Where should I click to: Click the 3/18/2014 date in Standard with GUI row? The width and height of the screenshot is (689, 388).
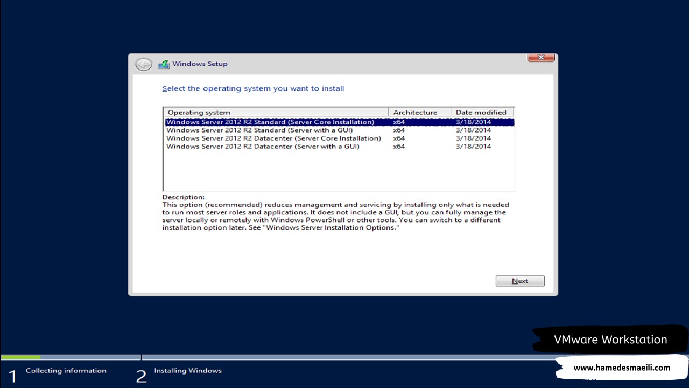point(473,130)
